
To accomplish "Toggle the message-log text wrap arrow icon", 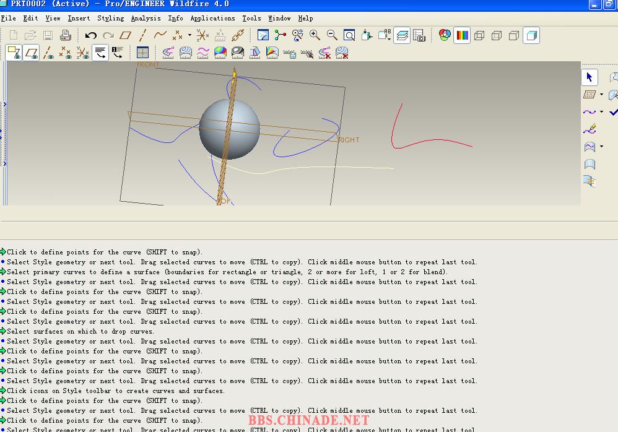I will [100, 53].
